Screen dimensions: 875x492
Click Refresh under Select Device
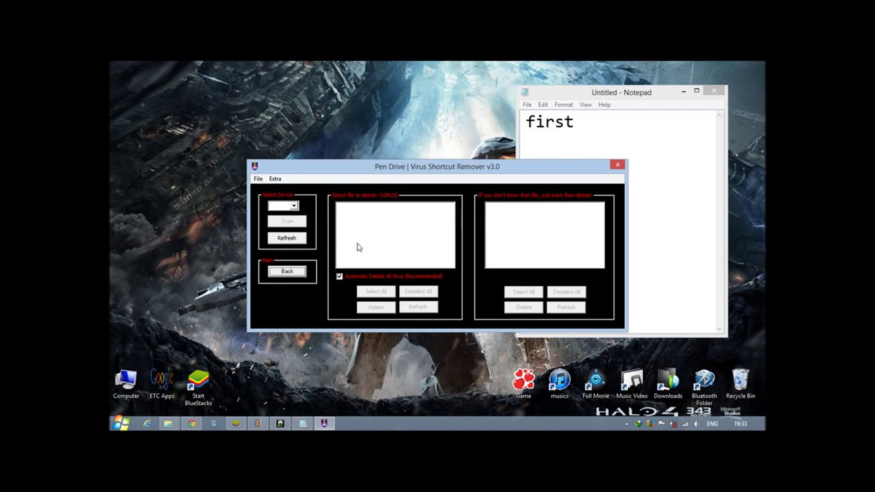pyautogui.click(x=287, y=238)
